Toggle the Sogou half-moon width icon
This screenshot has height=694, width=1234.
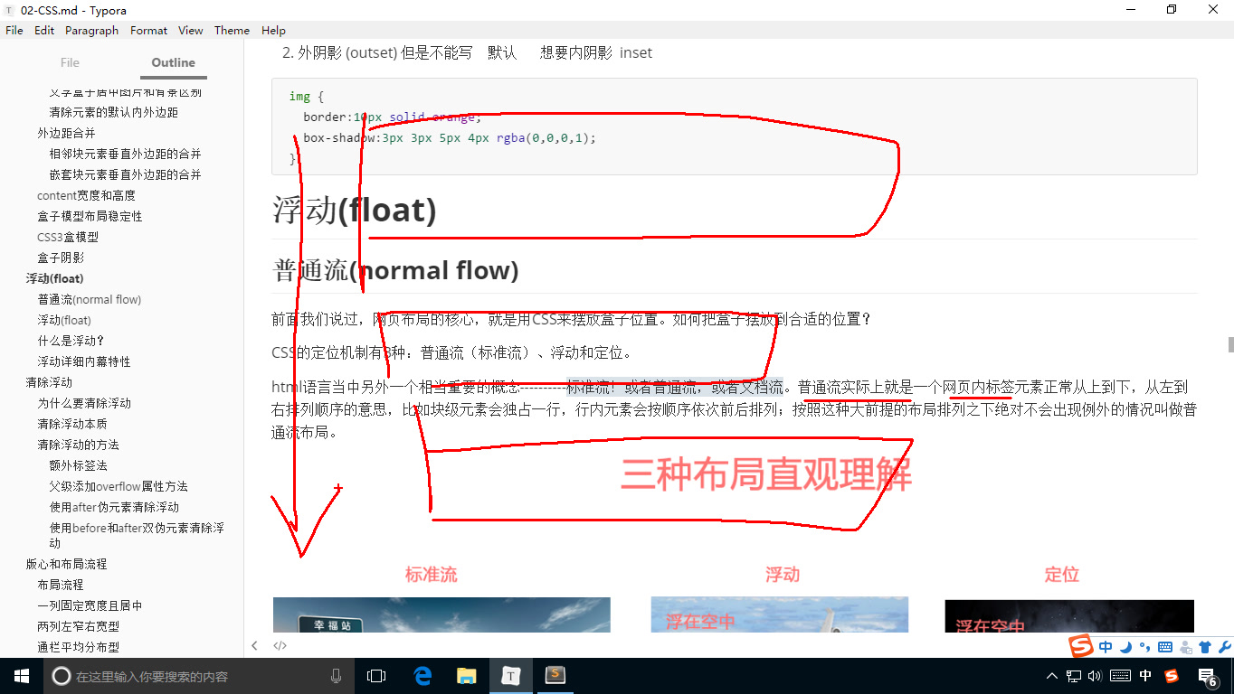(1125, 647)
